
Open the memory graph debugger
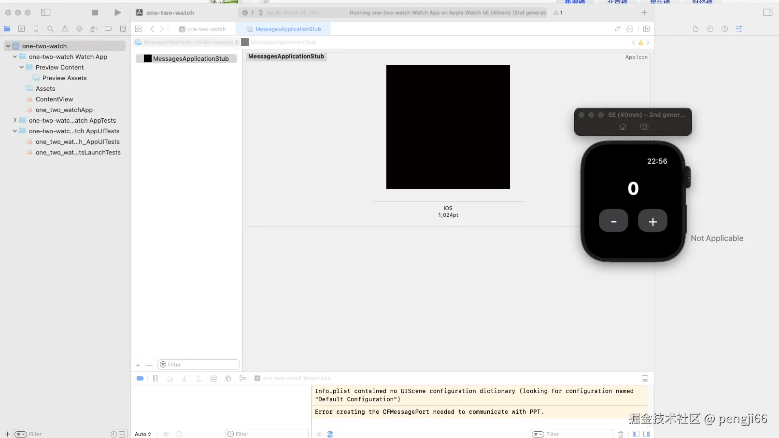click(x=242, y=379)
